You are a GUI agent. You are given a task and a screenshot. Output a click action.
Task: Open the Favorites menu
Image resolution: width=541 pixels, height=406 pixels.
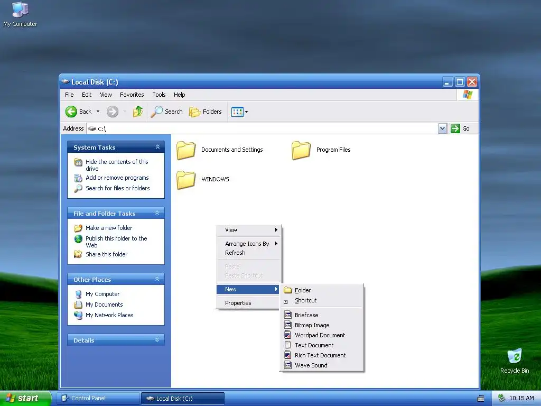point(132,95)
